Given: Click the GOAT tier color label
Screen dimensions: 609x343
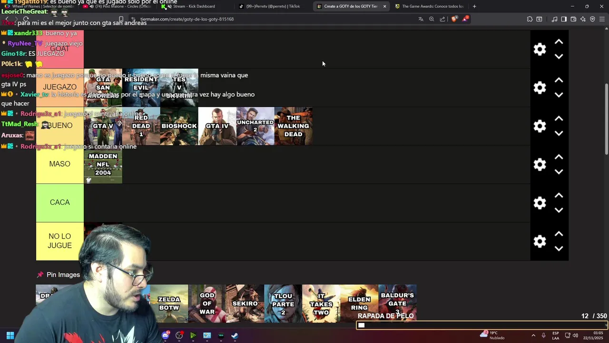Looking at the screenshot, I should [60, 49].
